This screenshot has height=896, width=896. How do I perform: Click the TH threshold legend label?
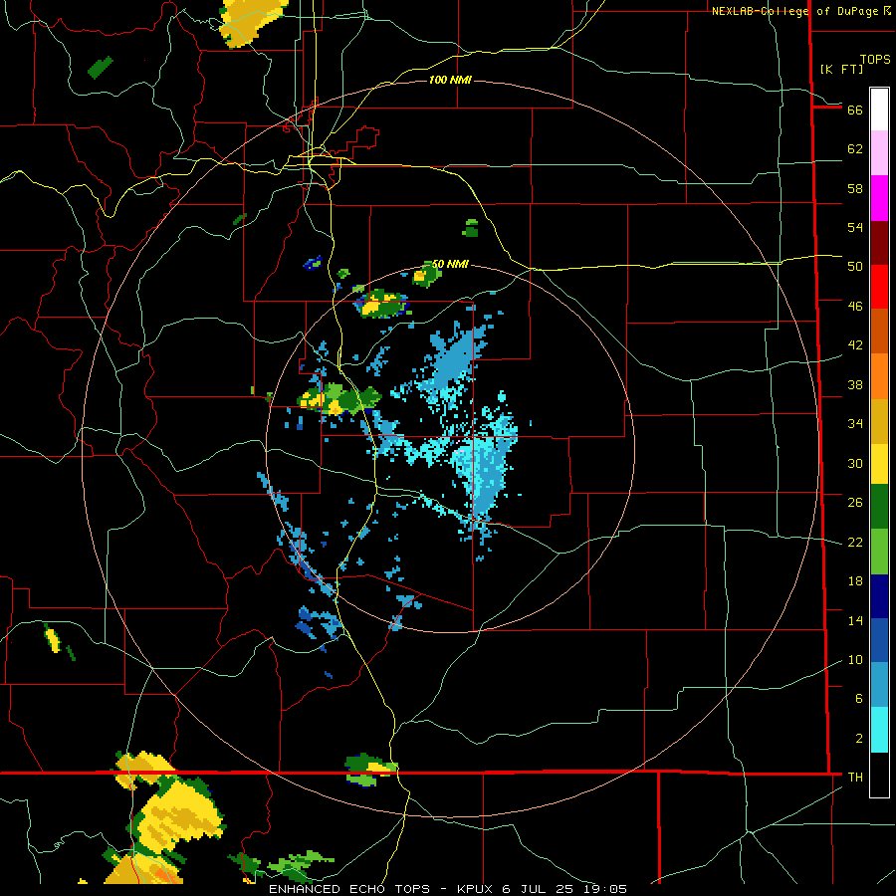click(855, 778)
